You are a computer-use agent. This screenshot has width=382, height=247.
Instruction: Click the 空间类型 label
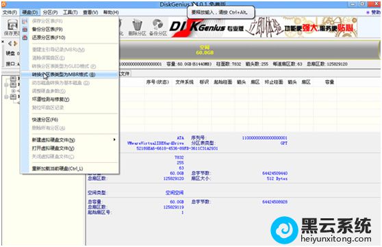97,193
